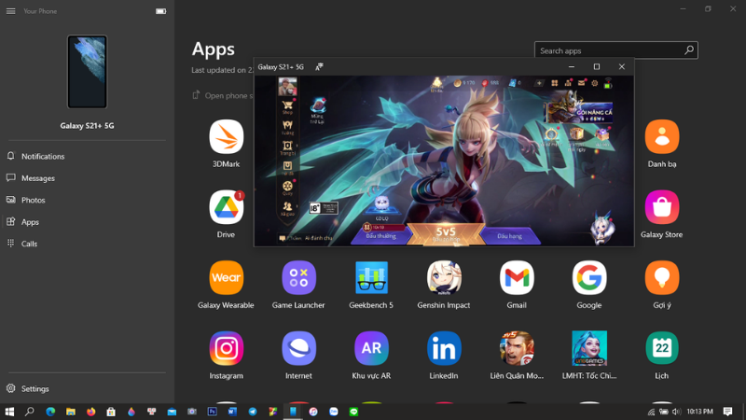This screenshot has width=746, height=420.
Task: Open Firefox from taskbar
Action: point(90,412)
